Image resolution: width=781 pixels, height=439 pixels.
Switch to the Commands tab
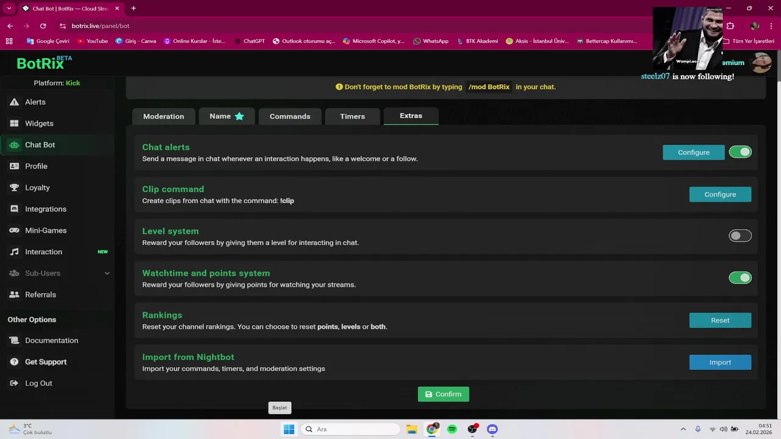290,116
